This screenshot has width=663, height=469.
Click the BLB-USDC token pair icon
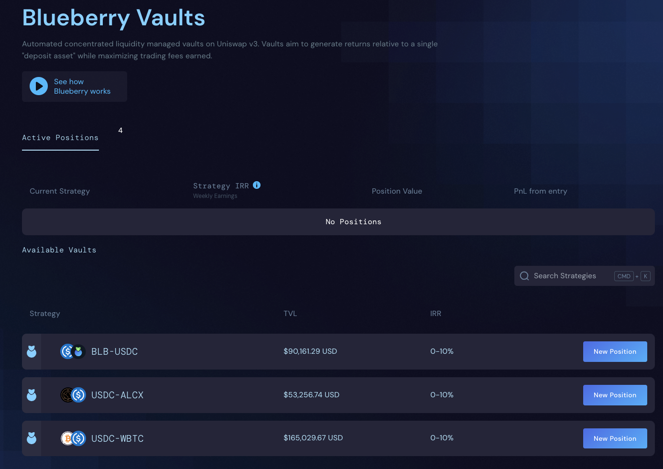(x=73, y=352)
